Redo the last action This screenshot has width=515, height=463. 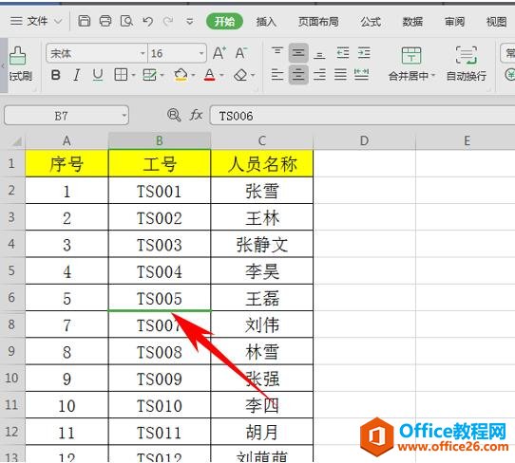168,22
